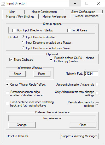
Task: Toggle Exclude default C$,D$ shares checkbox
Action: coord(51,59)
